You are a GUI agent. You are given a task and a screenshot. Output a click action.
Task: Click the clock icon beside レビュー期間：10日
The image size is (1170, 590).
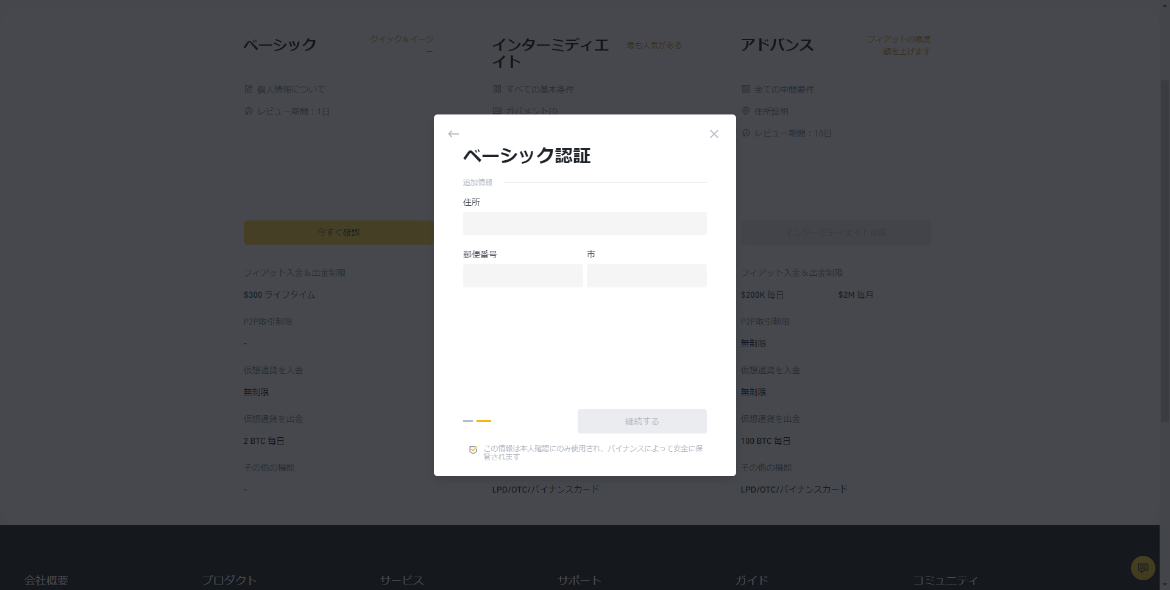[746, 133]
